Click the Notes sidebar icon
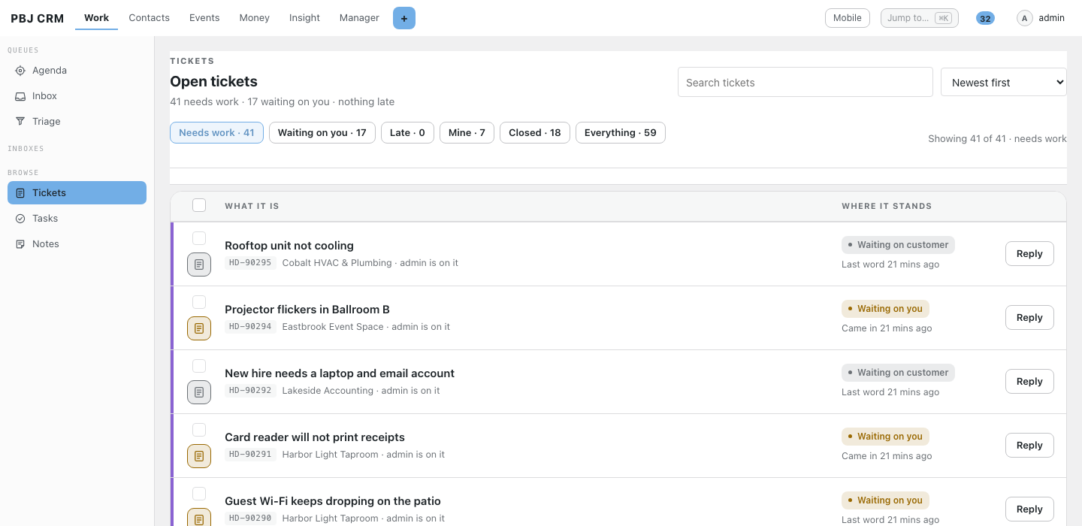The height and width of the screenshot is (526, 1082). coord(20,244)
